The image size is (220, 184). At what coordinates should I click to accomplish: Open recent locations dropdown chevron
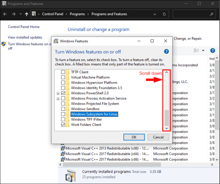pos(21,14)
